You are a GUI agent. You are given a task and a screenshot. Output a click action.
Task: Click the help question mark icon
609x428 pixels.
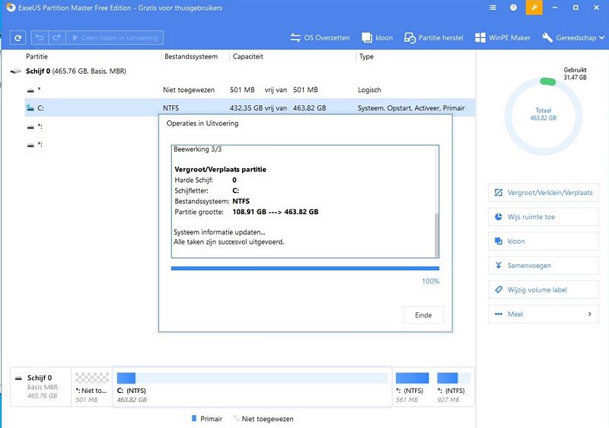tap(513, 8)
